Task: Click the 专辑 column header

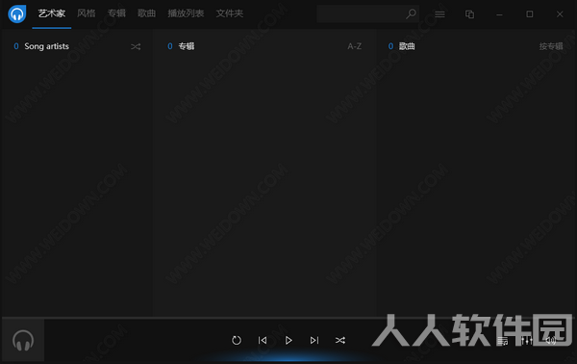Action: point(187,46)
